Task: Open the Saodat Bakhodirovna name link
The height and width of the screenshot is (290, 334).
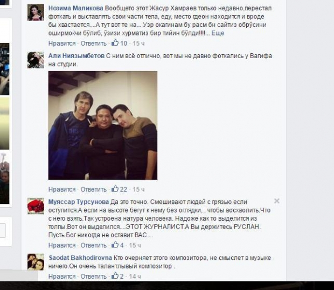Action: (80, 258)
